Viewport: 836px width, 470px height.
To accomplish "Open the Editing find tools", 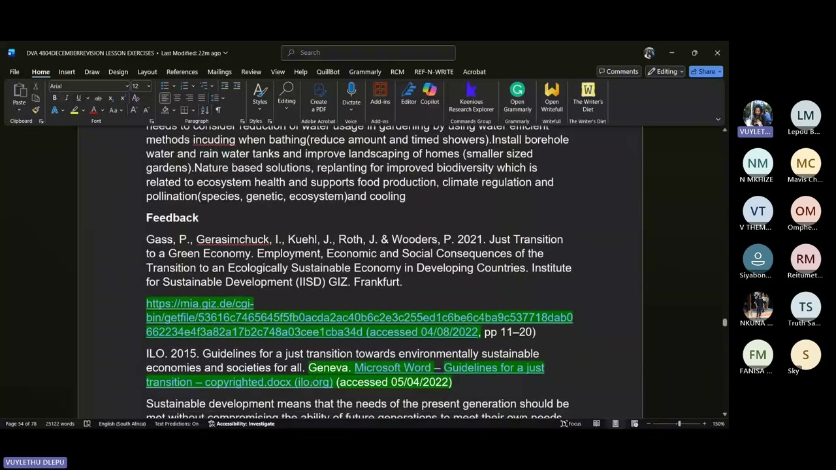I will [287, 95].
